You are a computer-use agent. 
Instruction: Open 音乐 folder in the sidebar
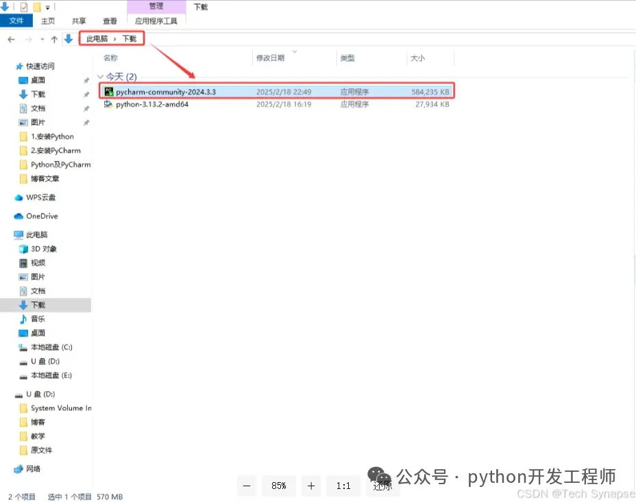tap(38, 319)
